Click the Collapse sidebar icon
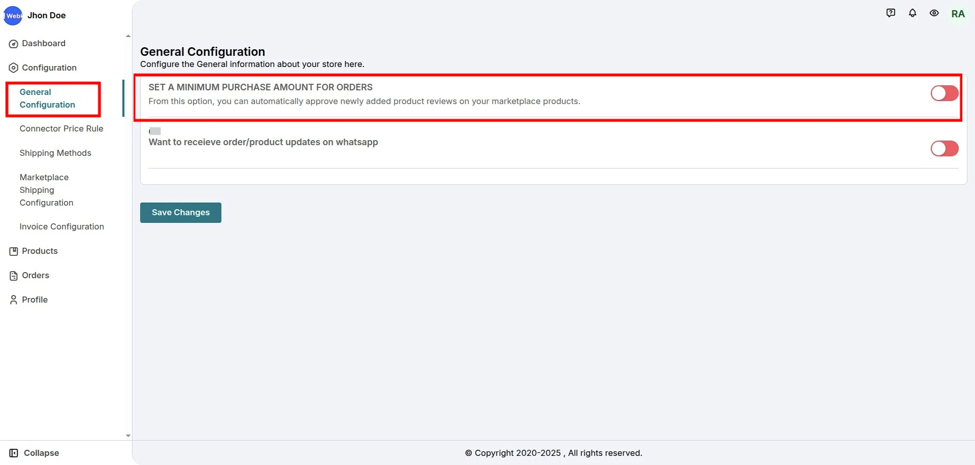Image resolution: width=975 pixels, height=465 pixels. (14, 453)
